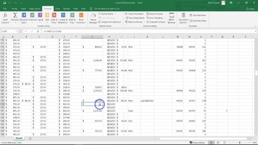Expand the formula bar
The width and height of the screenshot is (258, 145).
[256, 31]
